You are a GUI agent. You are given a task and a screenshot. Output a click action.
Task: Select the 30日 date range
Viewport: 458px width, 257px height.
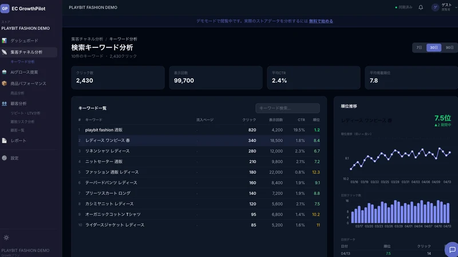click(x=434, y=47)
